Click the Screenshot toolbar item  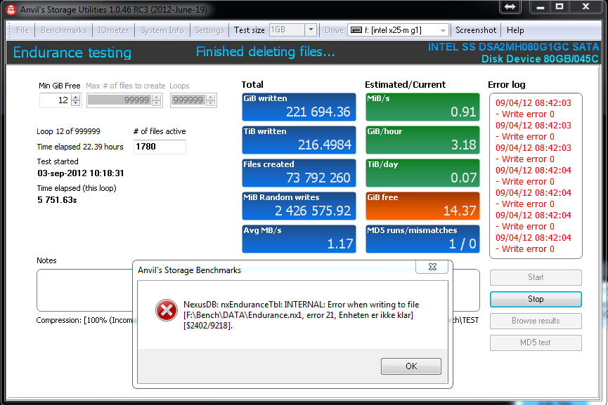coord(476,30)
